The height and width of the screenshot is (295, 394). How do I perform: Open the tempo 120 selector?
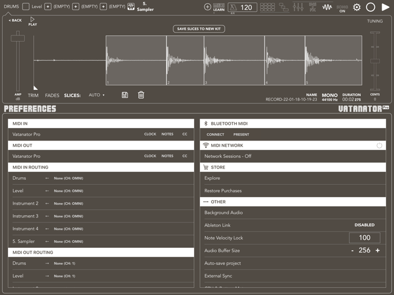242,7
